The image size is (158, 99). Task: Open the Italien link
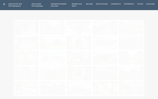(x=140, y=4)
